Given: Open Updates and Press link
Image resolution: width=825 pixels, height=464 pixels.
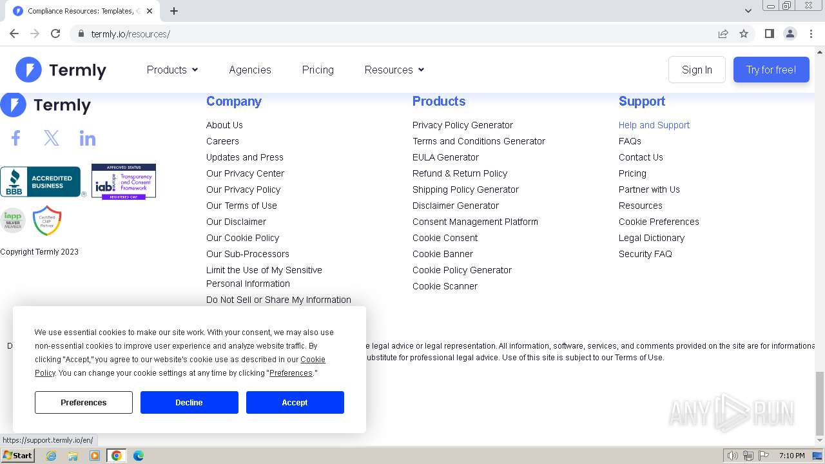Looking at the screenshot, I should click(245, 157).
